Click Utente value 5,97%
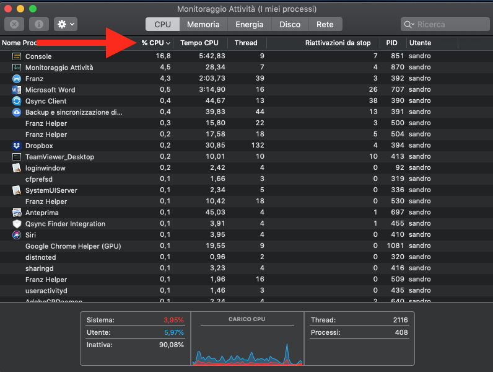The image size is (493, 372). (174, 332)
